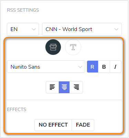Open the CNN - World Sport feed dropdown
The image size is (129, 138).
82,29
